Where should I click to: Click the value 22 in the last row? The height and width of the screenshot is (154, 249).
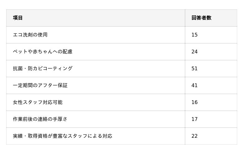point(195,136)
